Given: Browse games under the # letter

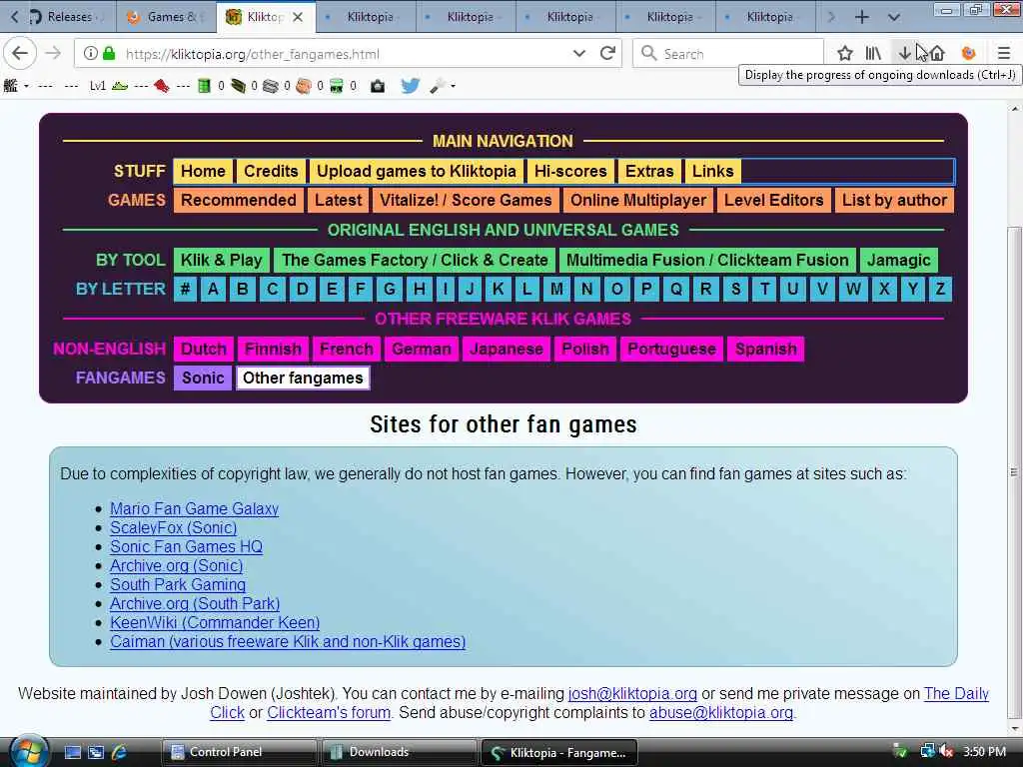Looking at the screenshot, I should pos(185,289).
